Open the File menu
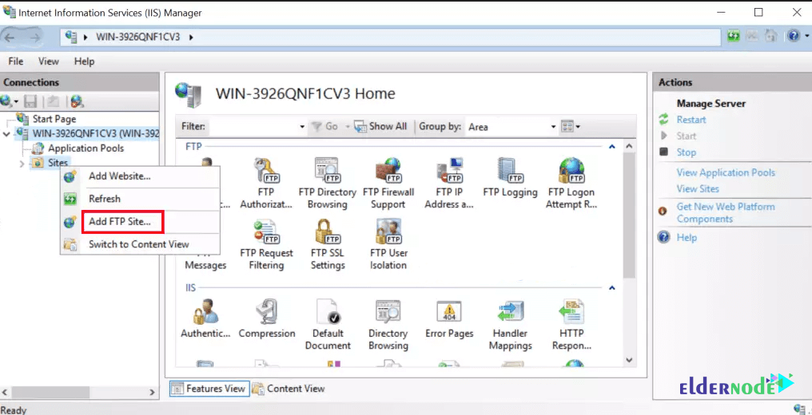 (x=16, y=61)
